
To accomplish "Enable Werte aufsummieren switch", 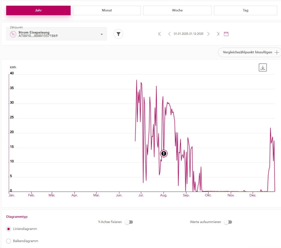I will (228, 222).
